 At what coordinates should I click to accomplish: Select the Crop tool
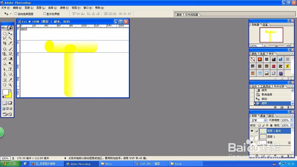pyautogui.click(x=4, y=43)
